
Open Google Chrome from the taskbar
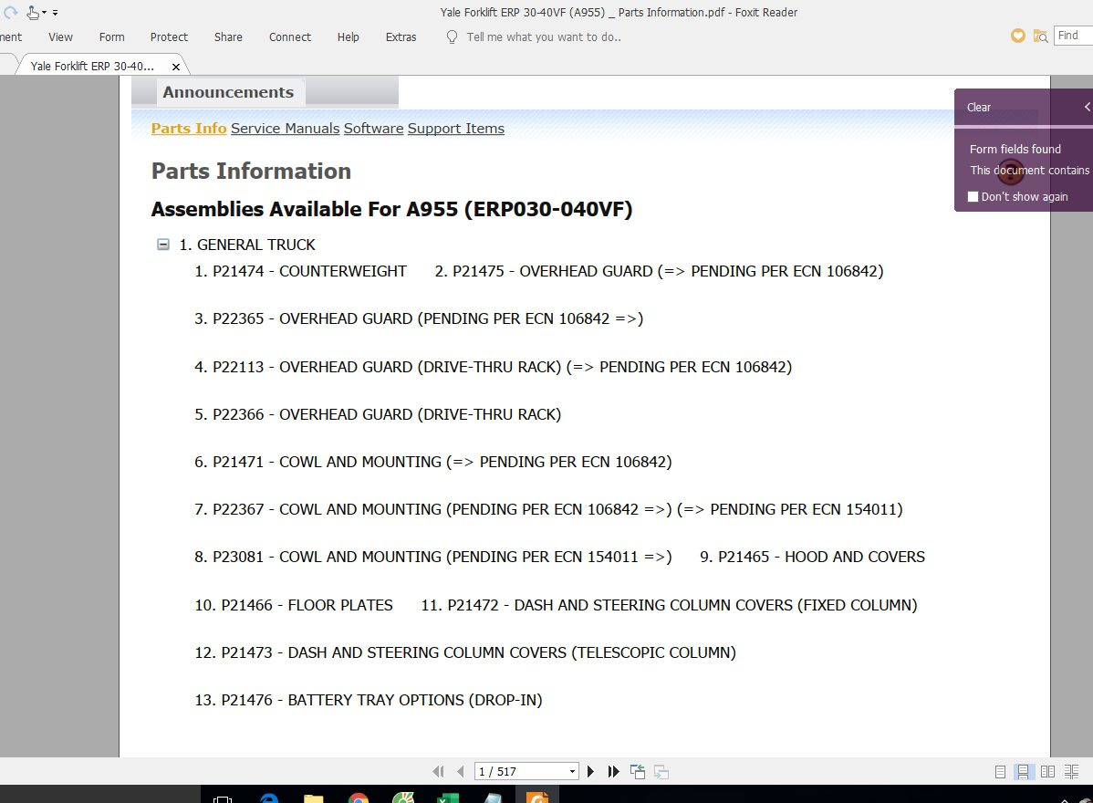pyautogui.click(x=359, y=798)
